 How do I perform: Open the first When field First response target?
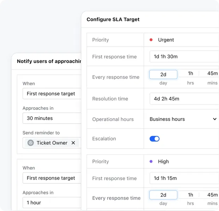point(52,94)
